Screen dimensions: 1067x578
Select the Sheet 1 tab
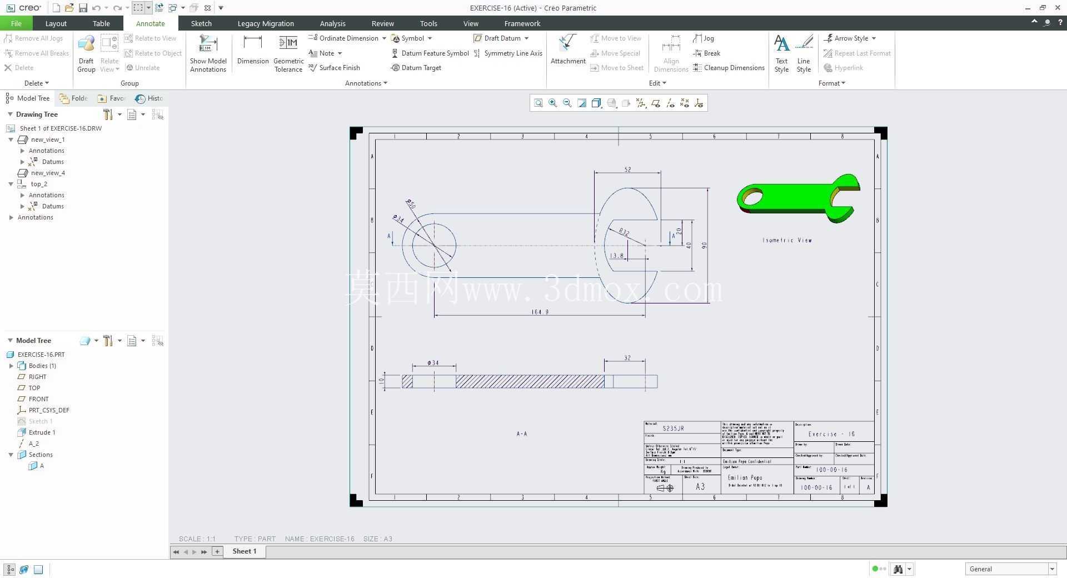[245, 551]
